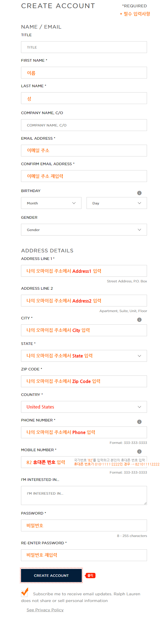
Task: Open the Gender dropdown
Action: (x=84, y=229)
